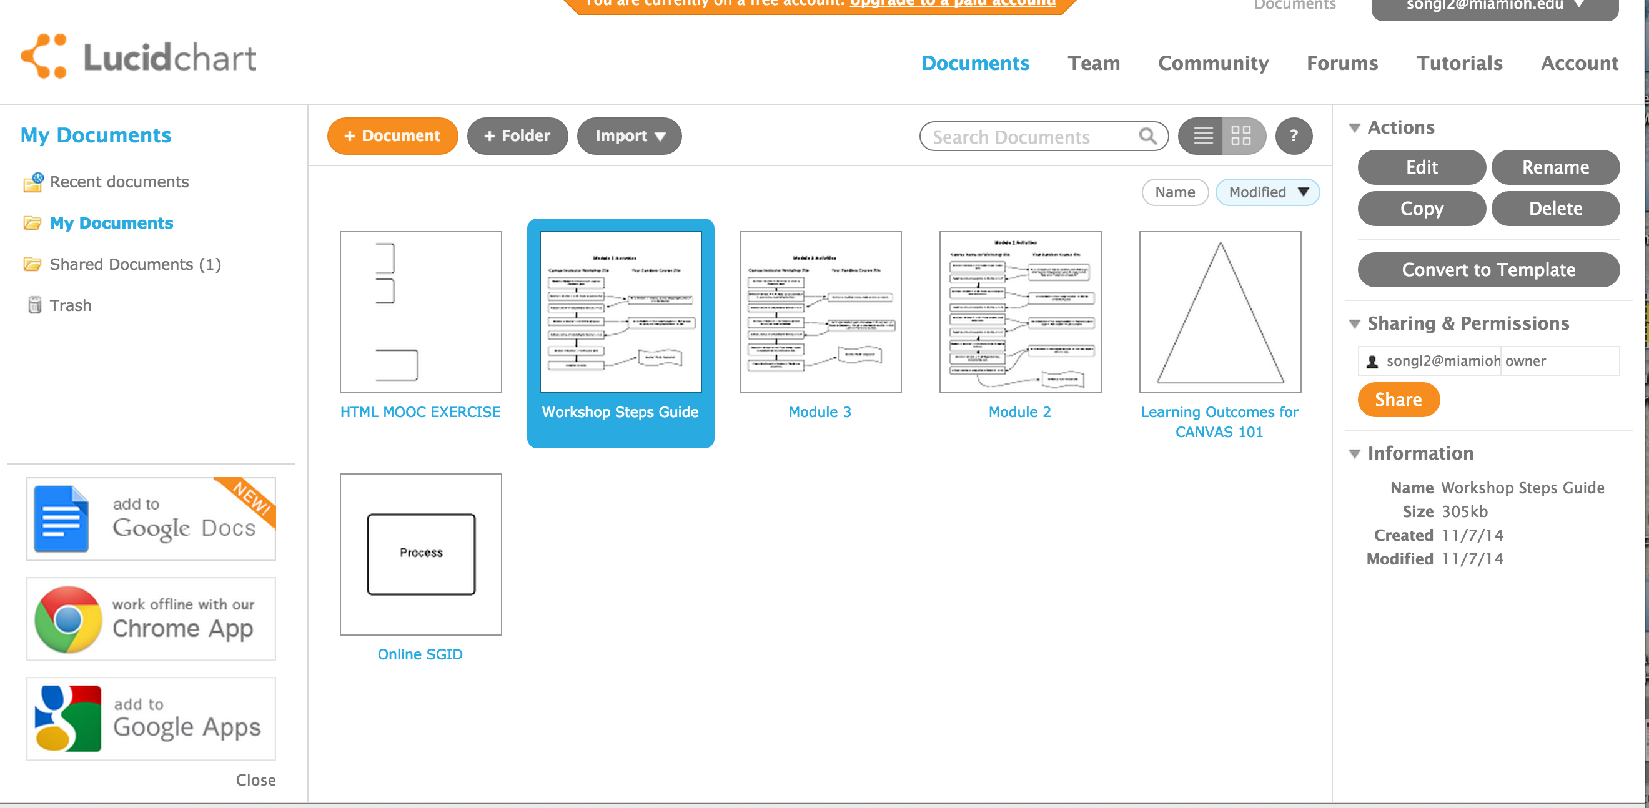Click the search documents icon
Image resolution: width=1649 pixels, height=808 pixels.
tap(1147, 134)
